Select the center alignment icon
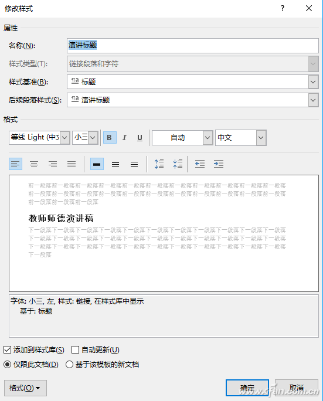323x401 pixels. (34, 164)
